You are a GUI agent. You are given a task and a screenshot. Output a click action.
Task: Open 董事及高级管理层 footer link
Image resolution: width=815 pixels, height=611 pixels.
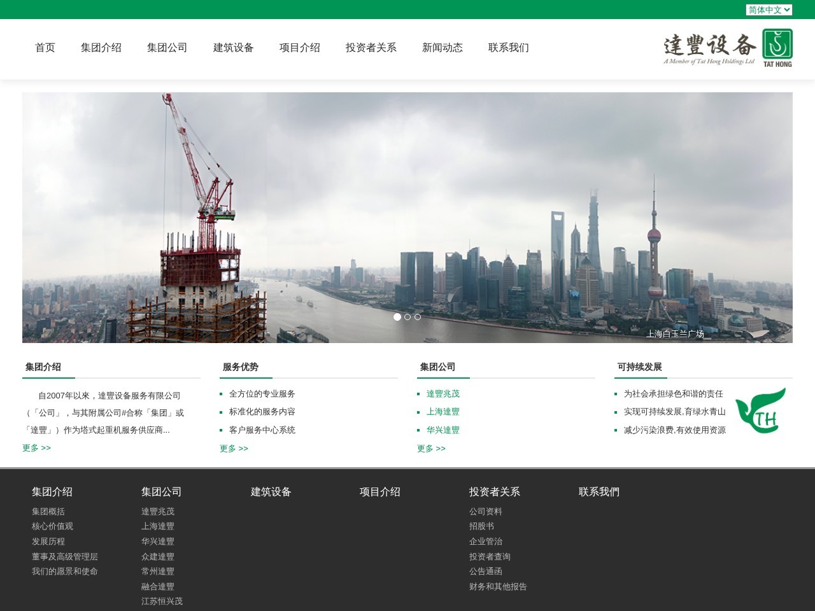[64, 556]
